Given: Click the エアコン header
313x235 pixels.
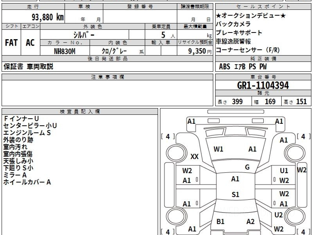Looking at the screenshot, I should point(31,26).
